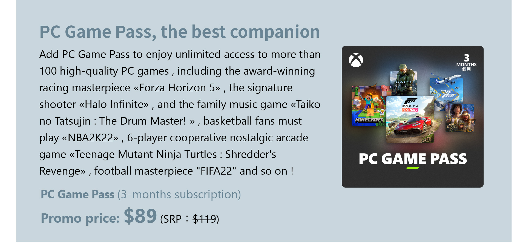Screen dimensions: 526x250
Task: Click the $89 promo price
Action: (140, 216)
